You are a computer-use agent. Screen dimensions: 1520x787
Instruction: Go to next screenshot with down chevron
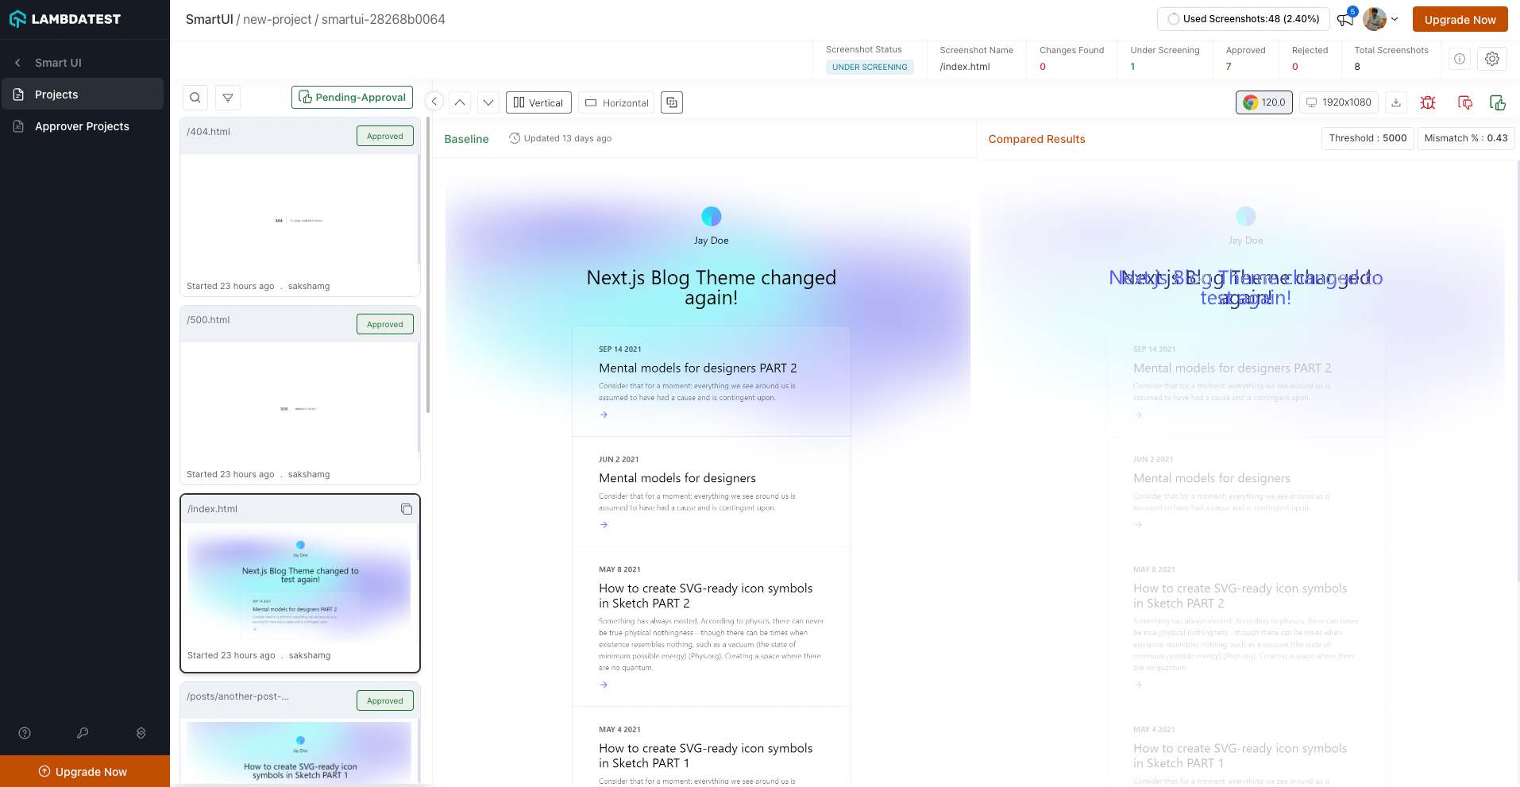[488, 102]
